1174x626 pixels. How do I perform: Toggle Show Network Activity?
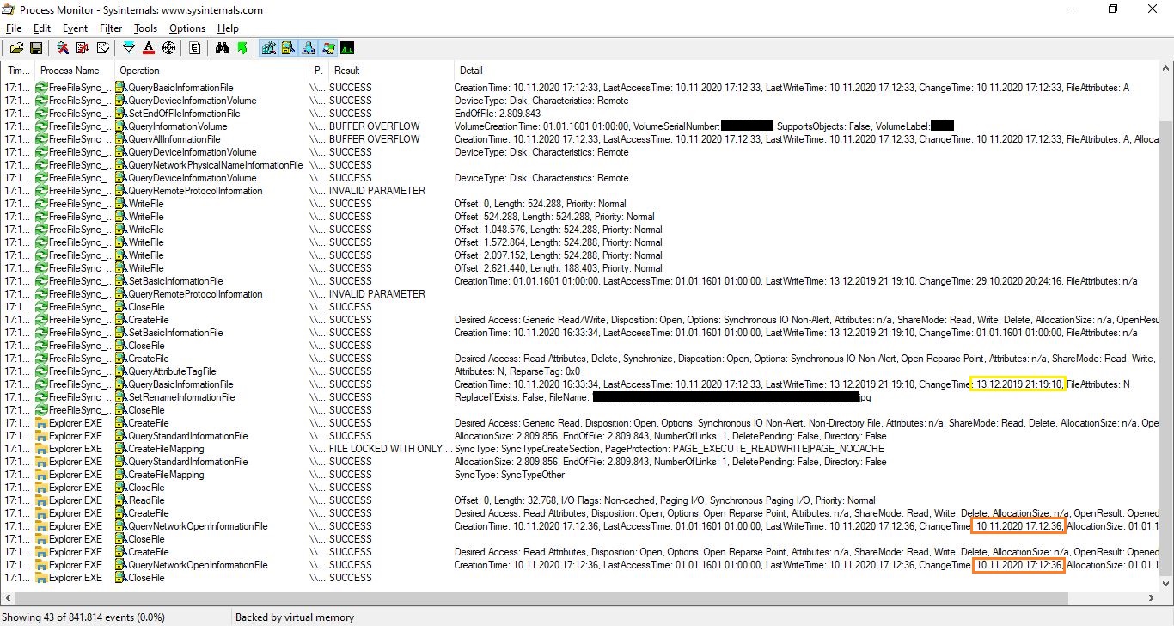308,48
